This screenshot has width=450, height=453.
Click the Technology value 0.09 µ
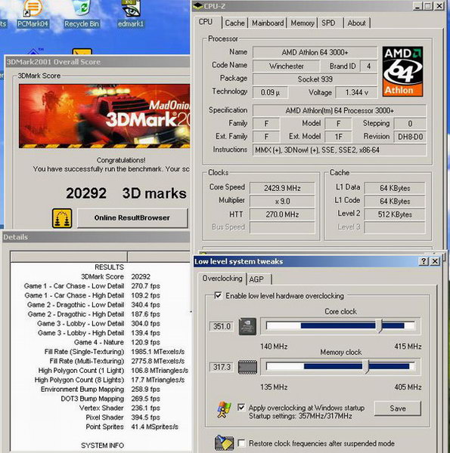point(270,92)
